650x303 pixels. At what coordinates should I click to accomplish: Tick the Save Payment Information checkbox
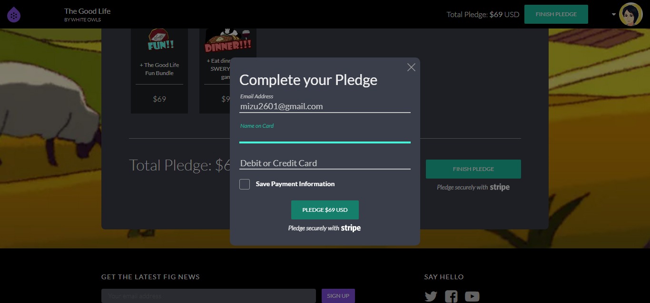[x=245, y=184]
